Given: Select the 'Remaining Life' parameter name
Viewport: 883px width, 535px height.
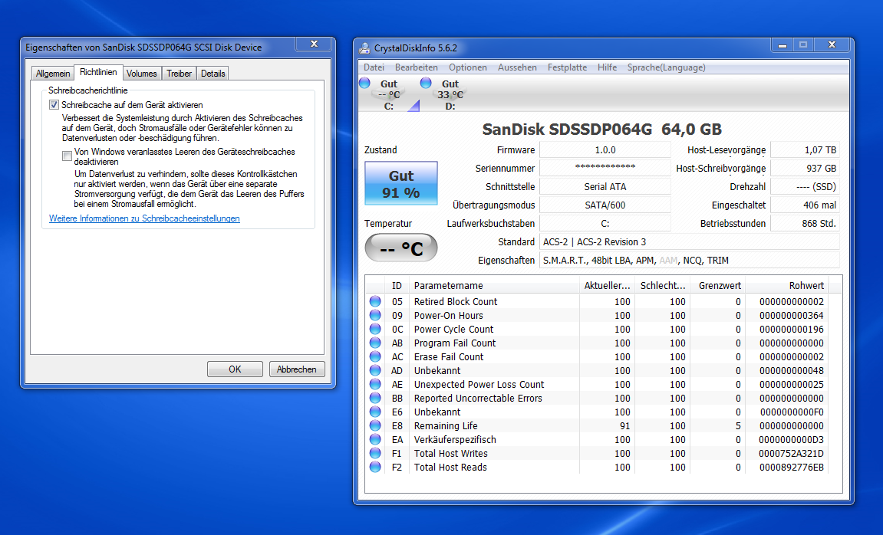Looking at the screenshot, I should (446, 426).
